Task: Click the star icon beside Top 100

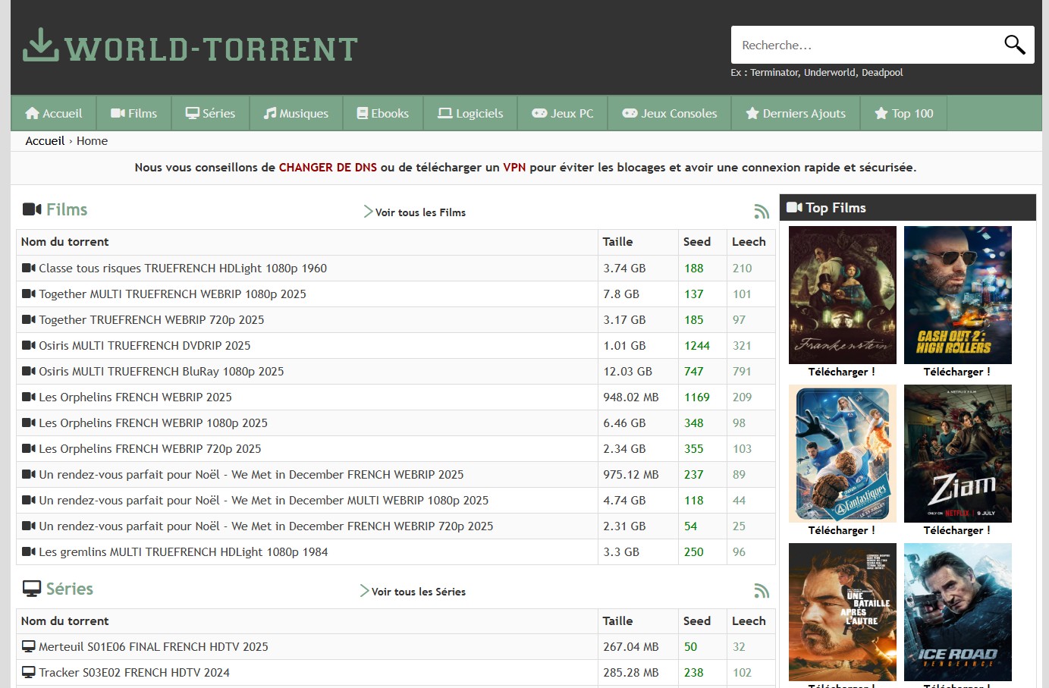Action: tap(881, 113)
